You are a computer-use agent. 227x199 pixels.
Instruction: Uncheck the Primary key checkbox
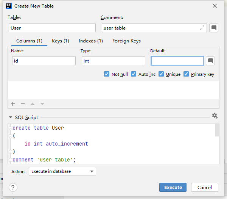(x=186, y=74)
